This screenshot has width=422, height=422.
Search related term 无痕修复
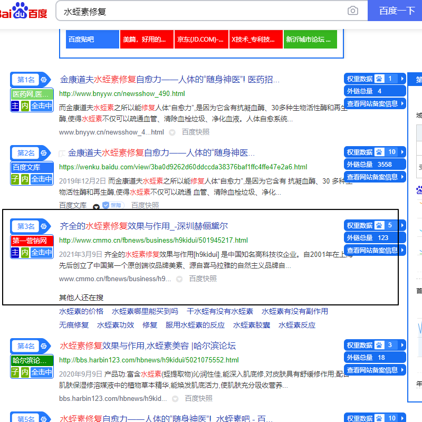pyautogui.click(x=74, y=325)
